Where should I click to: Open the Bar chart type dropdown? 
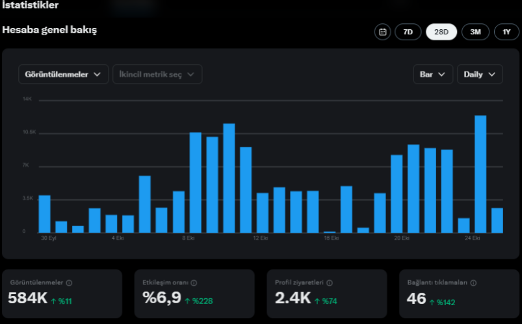pos(433,74)
